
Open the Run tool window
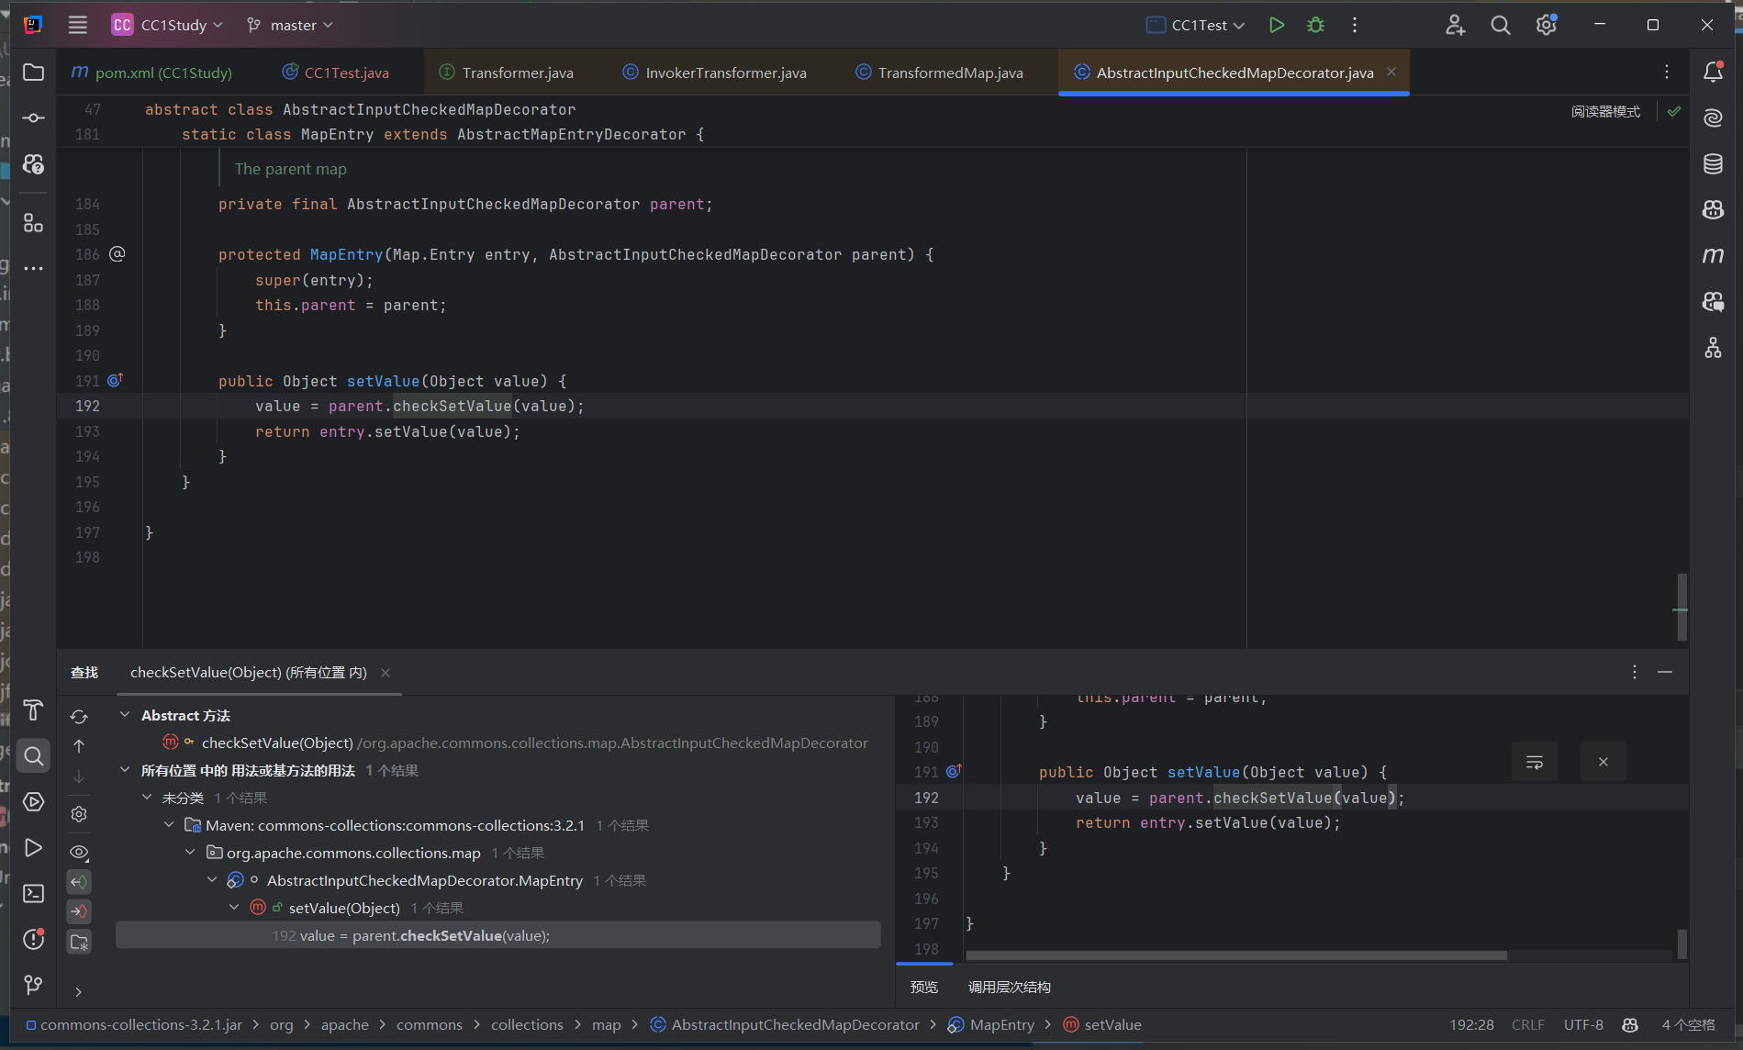(33, 847)
